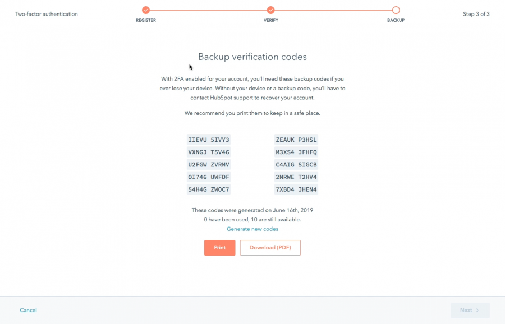Viewport: 505px width, 324px height.
Task: Select the backup code ZEAUK P3HSL
Action: (296, 140)
